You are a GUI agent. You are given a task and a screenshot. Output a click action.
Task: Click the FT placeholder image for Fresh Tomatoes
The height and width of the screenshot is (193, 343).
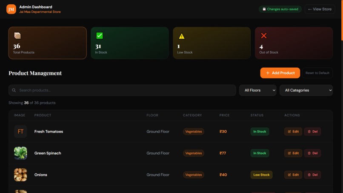point(20,132)
